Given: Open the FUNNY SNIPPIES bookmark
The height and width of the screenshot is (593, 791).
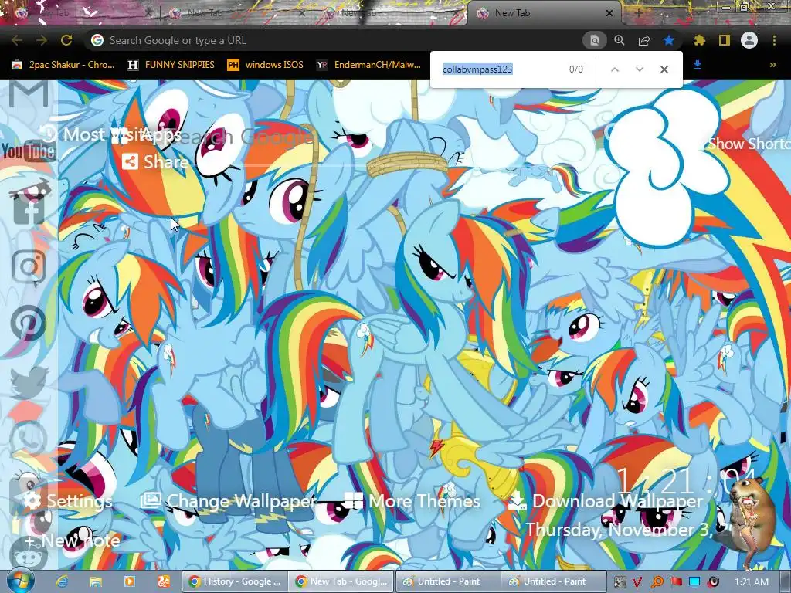Looking at the screenshot, I should (x=171, y=65).
